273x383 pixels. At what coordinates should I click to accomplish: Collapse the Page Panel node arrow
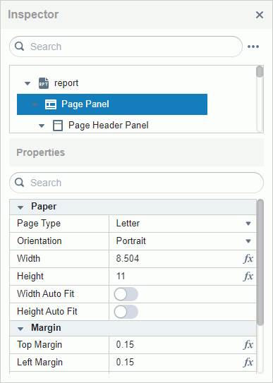[x=35, y=104]
